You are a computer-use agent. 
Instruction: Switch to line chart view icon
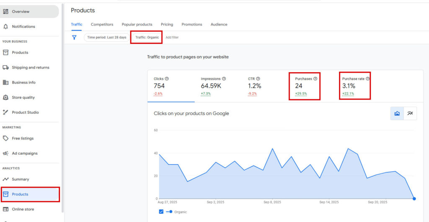pos(410,113)
